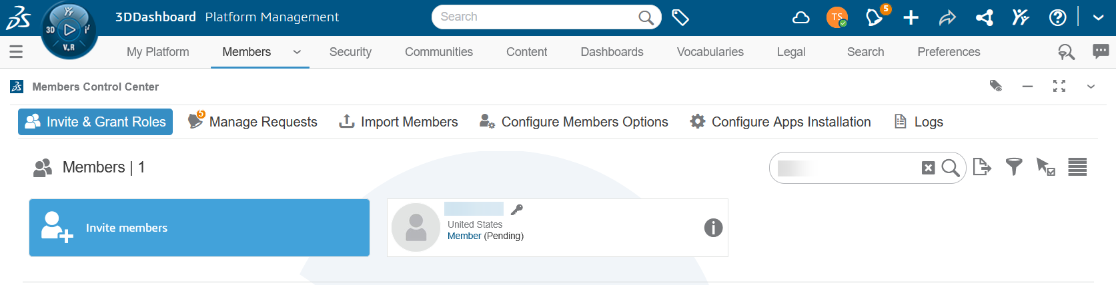
Task: Open notifications with badge 5
Action: click(x=875, y=16)
